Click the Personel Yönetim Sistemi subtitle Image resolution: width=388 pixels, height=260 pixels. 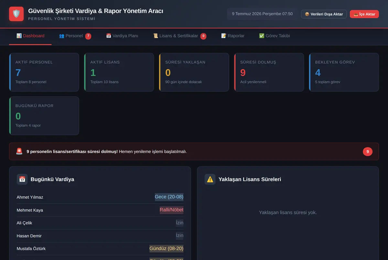(62, 19)
